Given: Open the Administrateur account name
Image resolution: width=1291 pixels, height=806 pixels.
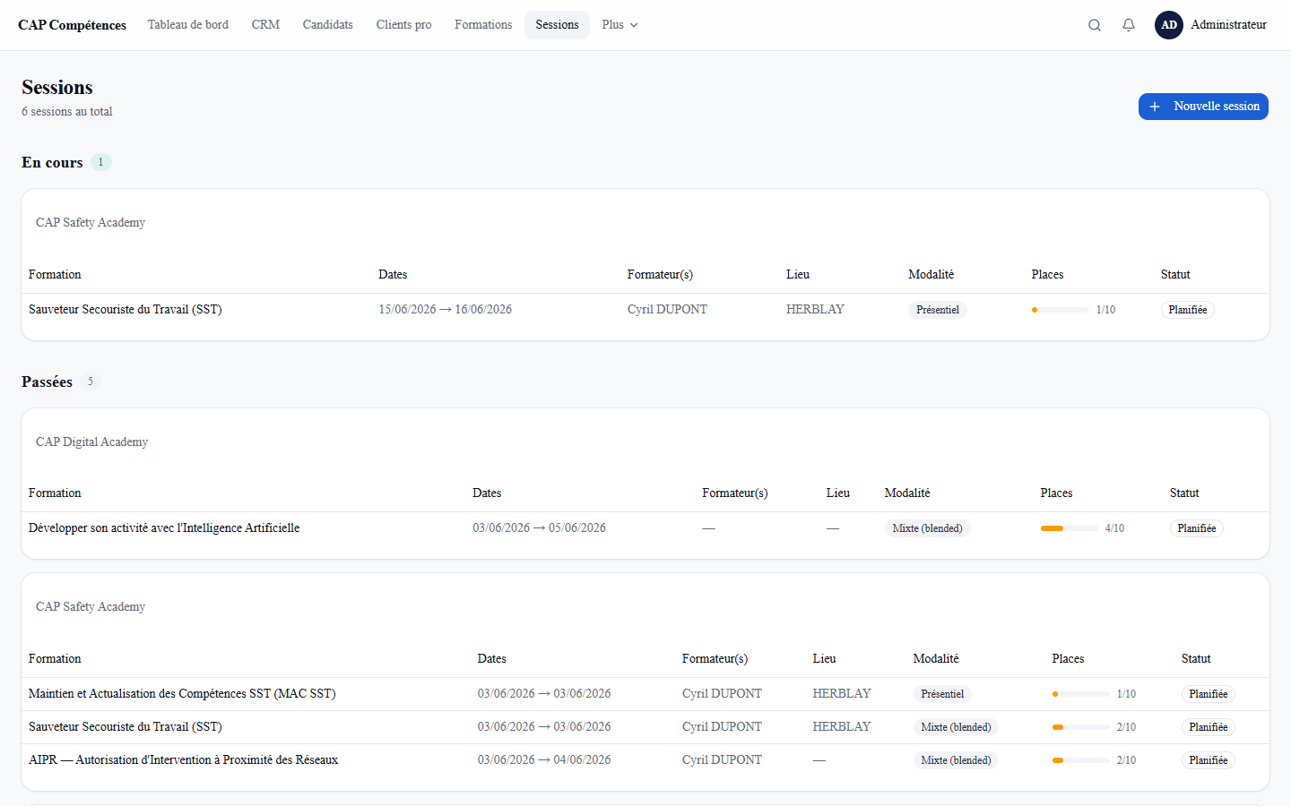Looking at the screenshot, I should (1228, 25).
